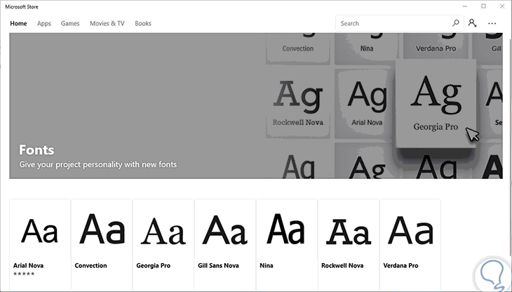Click the Nina title in card row
This screenshot has height=292, width=512.
click(x=267, y=265)
